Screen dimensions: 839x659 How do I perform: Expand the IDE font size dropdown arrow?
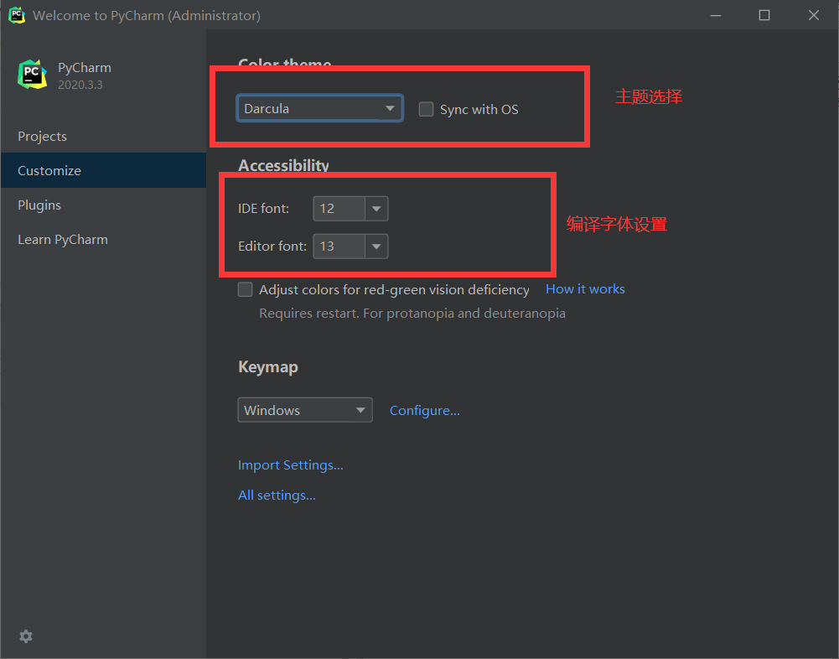[x=376, y=209]
